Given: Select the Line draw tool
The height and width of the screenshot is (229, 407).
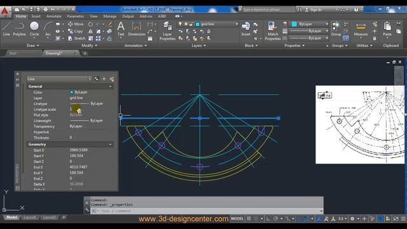Looking at the screenshot, I should 6,29.
